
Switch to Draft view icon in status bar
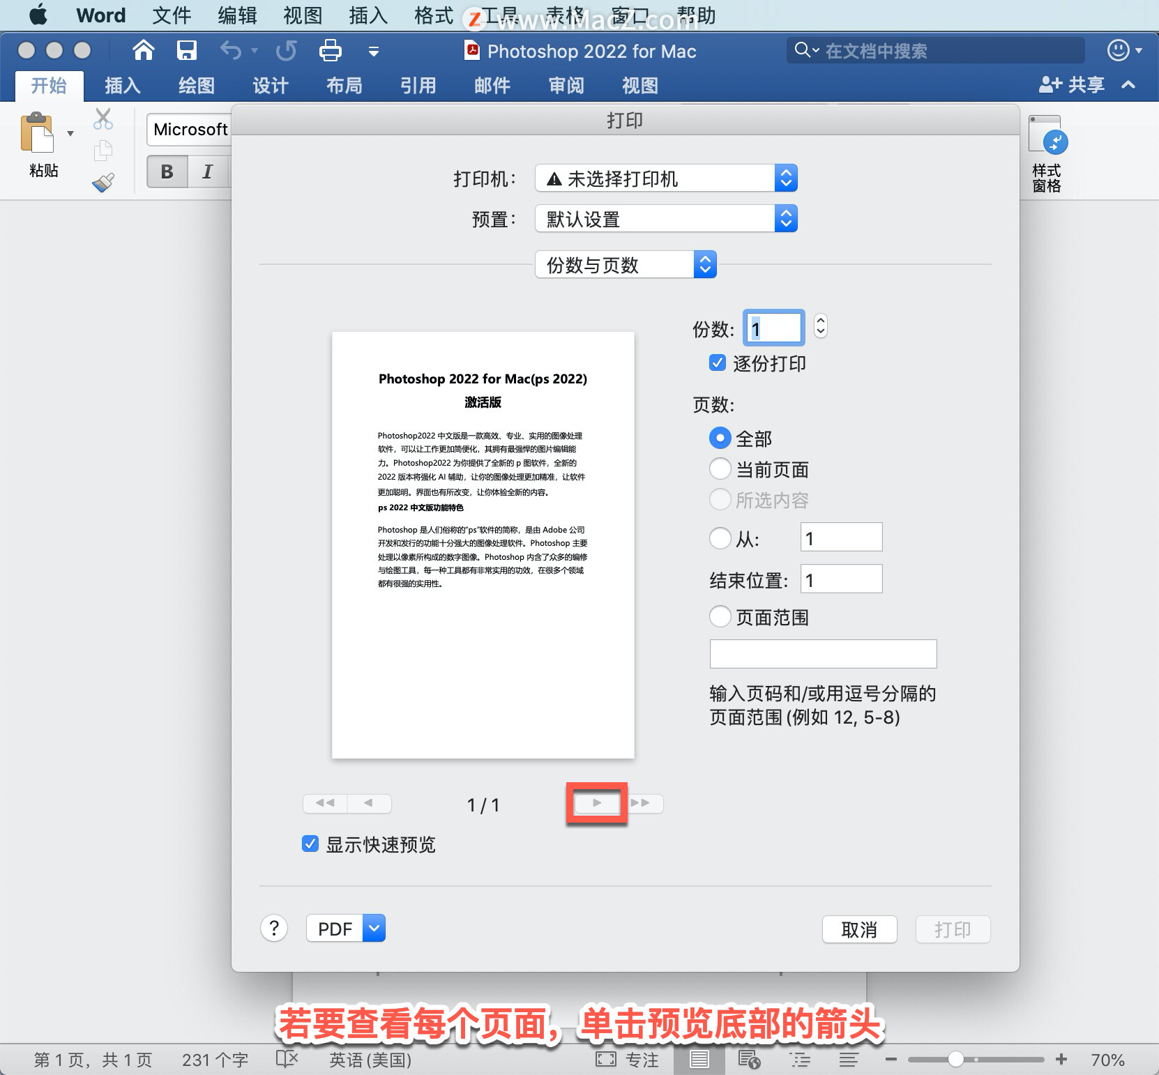coord(849,1060)
